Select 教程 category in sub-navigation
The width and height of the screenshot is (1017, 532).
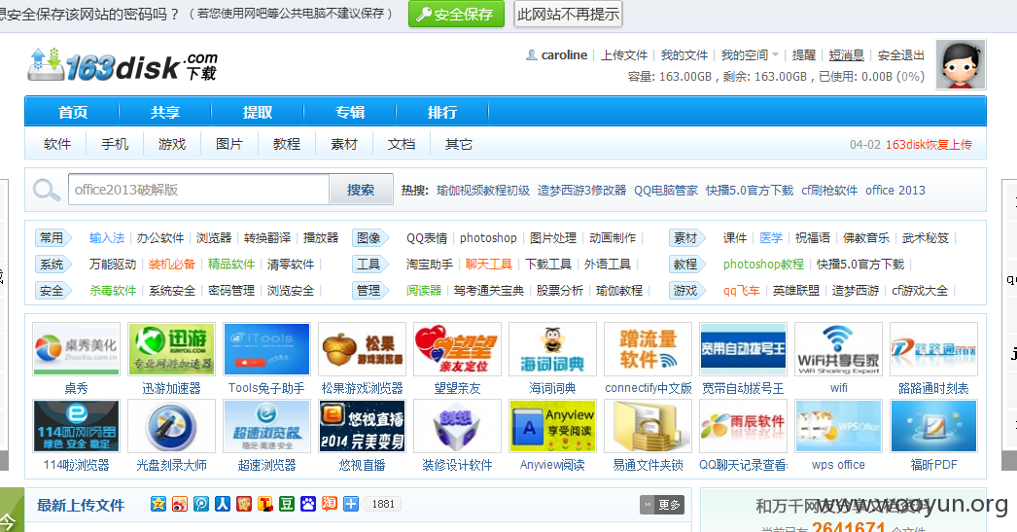point(287,144)
